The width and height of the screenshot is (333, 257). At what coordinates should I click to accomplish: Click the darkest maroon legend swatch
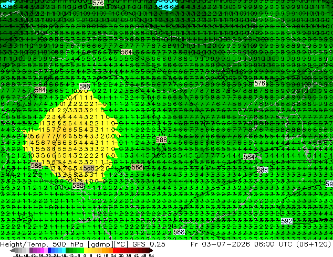147,251
